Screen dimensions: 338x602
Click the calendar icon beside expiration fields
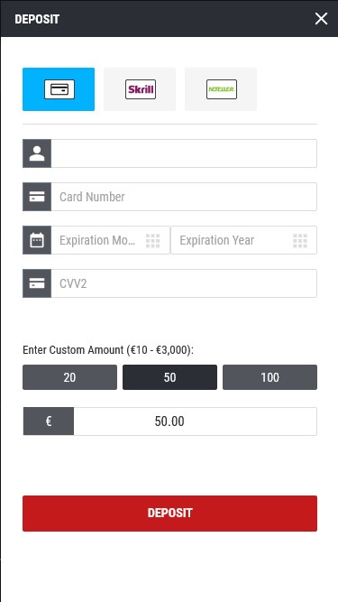[x=37, y=240]
